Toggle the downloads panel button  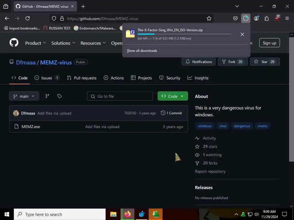click(246, 18)
